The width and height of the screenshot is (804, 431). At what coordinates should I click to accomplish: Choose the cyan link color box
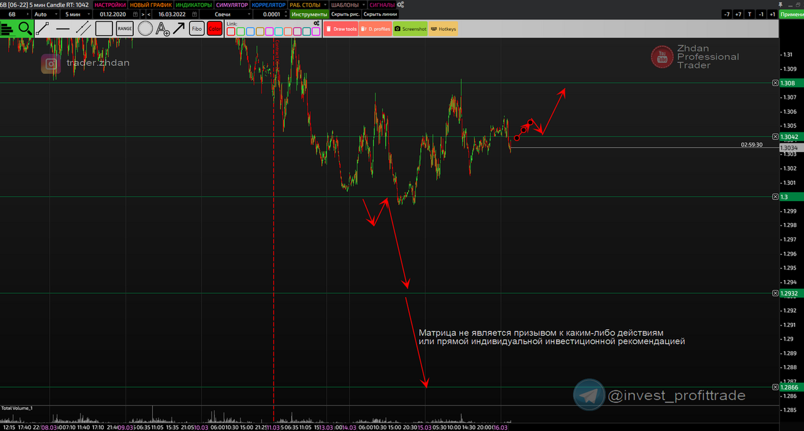click(x=279, y=31)
